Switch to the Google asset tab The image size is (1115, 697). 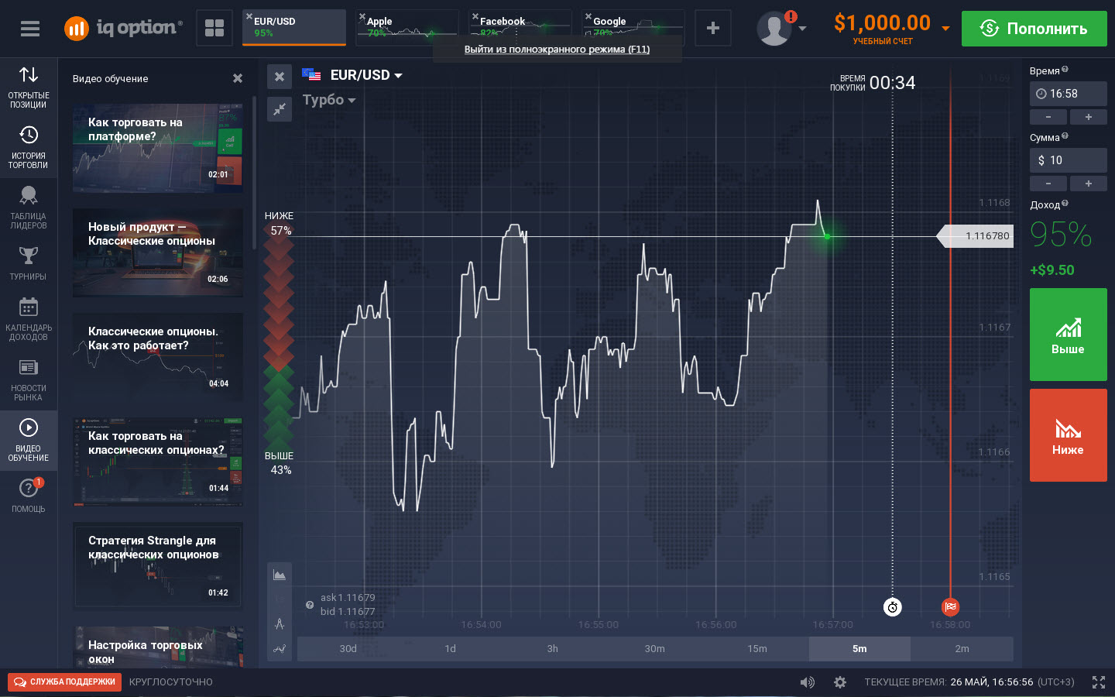click(x=633, y=28)
